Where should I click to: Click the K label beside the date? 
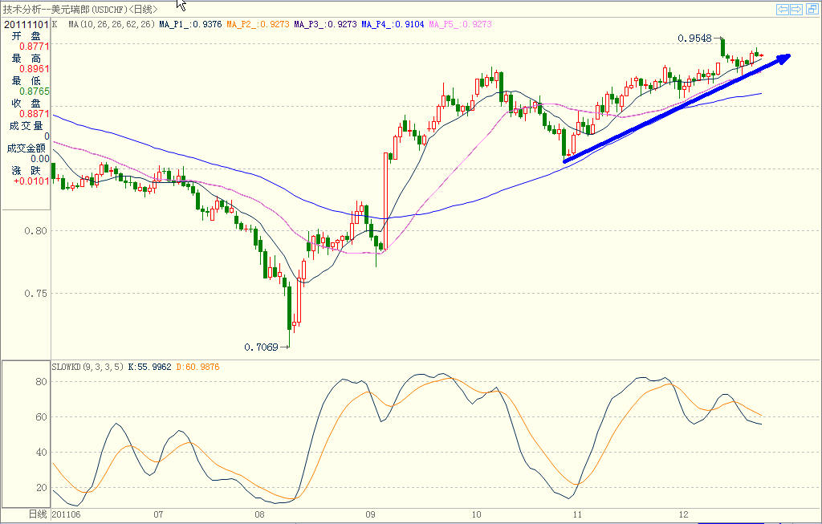[55, 24]
